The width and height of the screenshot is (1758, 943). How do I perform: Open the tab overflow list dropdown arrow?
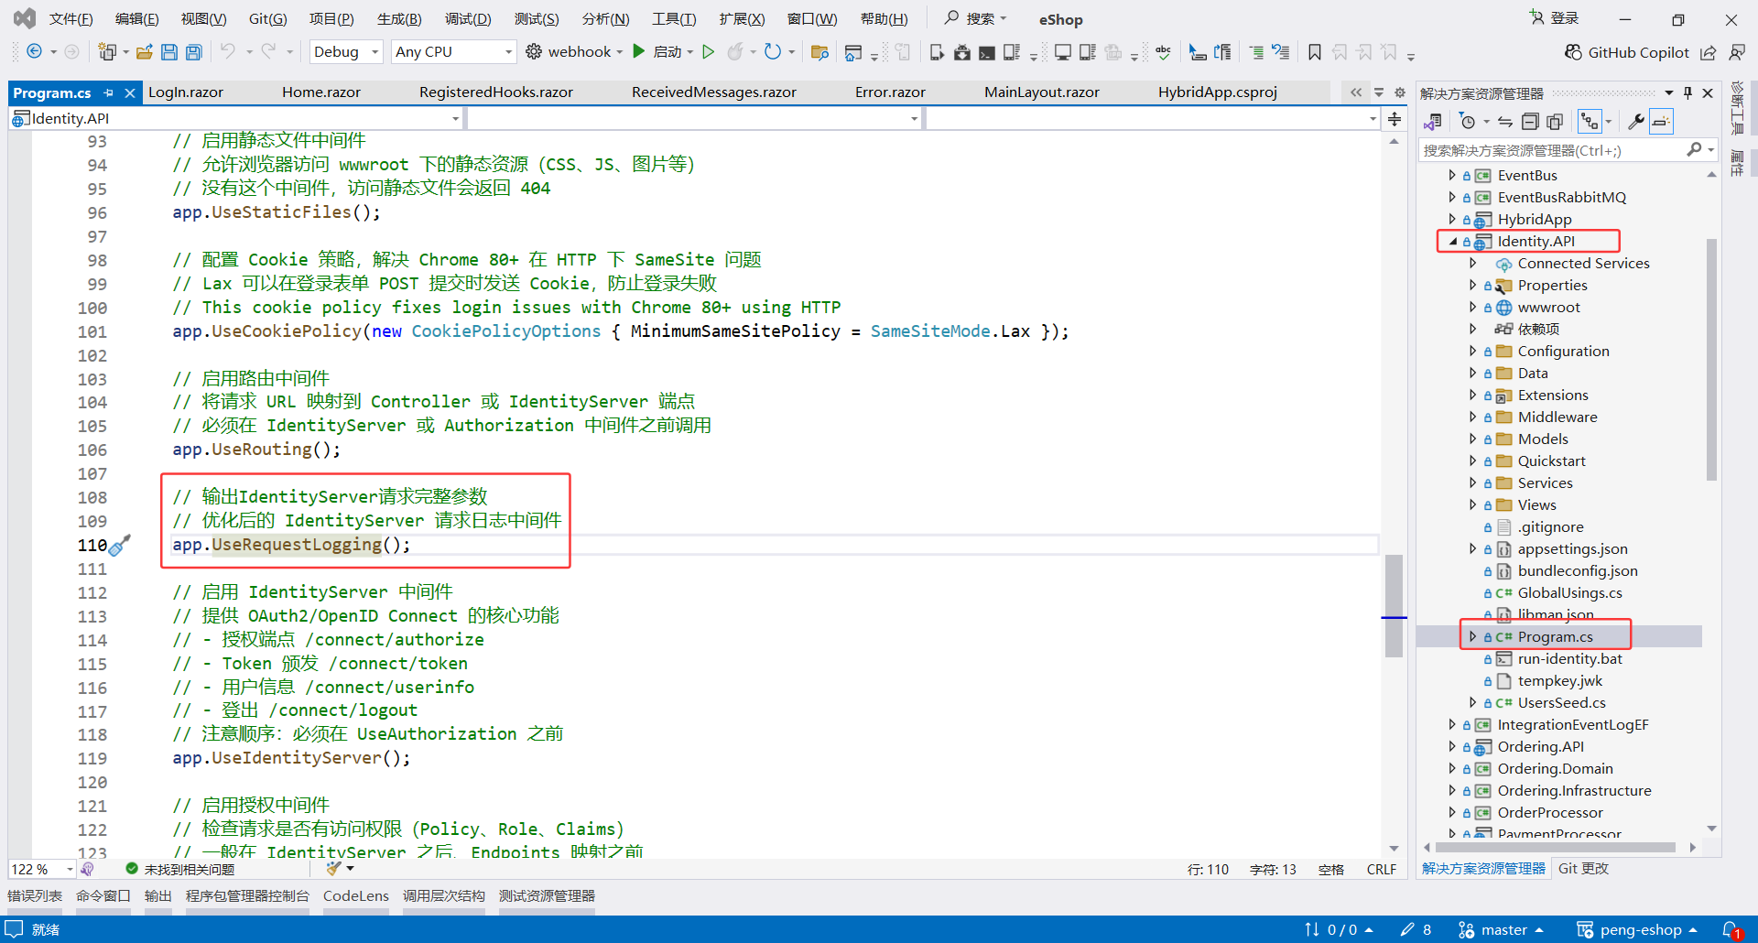pyautogui.click(x=1378, y=92)
